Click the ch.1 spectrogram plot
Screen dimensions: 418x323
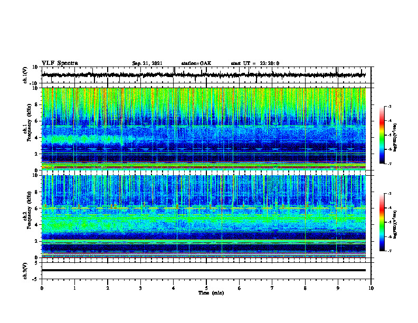(204, 129)
